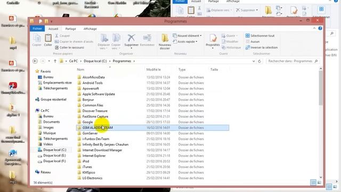Switch to the Accueil tab
Image resolution: width=341 pixels, height=192 pixels.
click(x=53, y=29)
